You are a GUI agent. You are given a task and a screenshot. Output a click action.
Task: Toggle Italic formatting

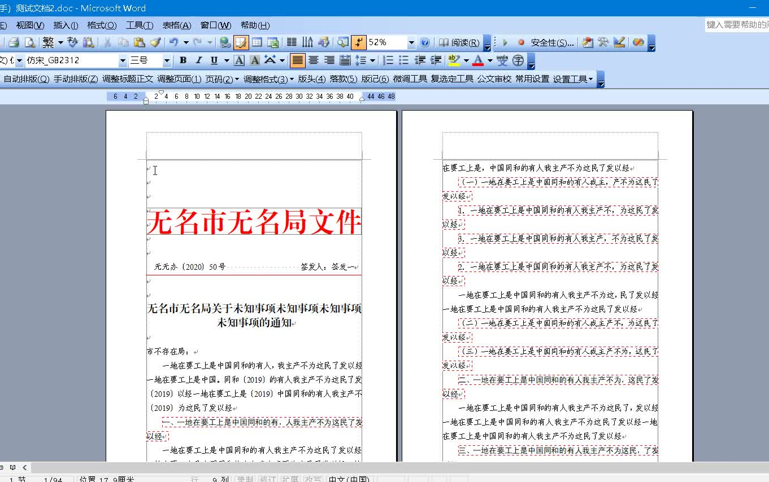click(x=199, y=60)
